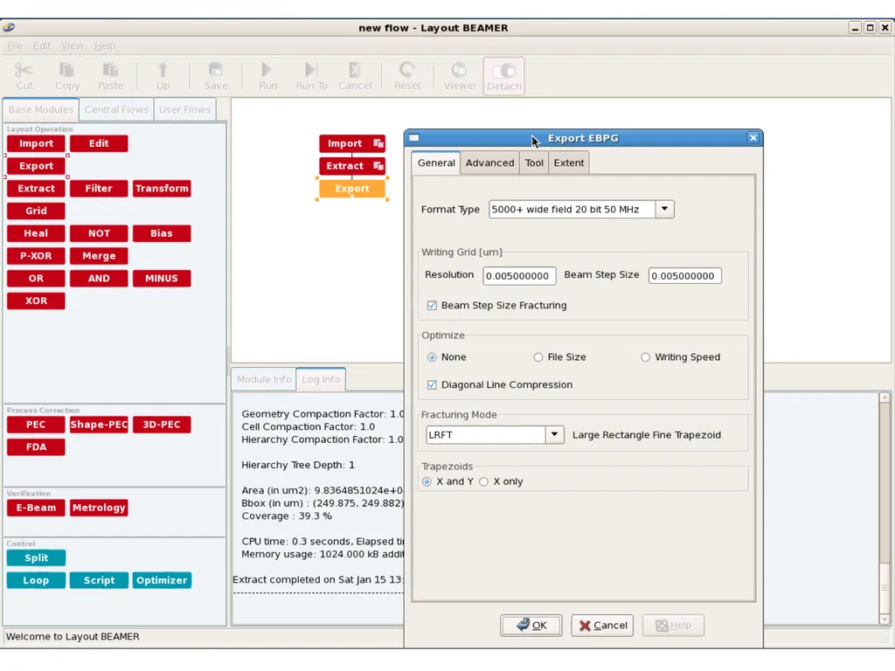Click the Resolution input field
895x671 pixels.
pyautogui.click(x=519, y=275)
